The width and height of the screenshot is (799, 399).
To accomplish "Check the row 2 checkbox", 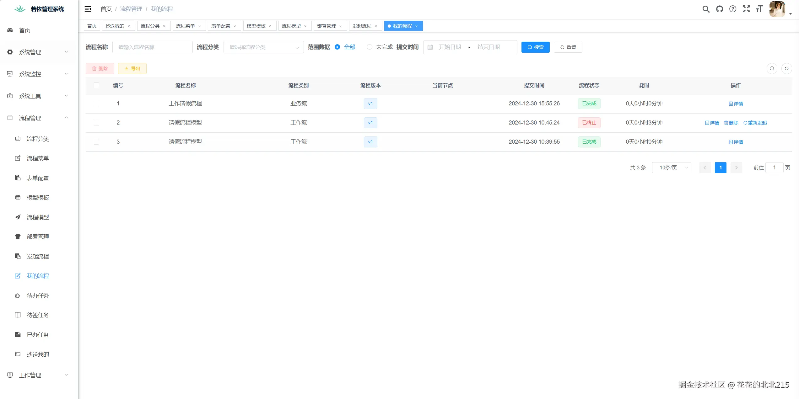I will pyautogui.click(x=96, y=123).
